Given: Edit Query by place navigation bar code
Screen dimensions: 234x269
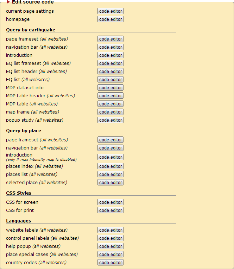Looking at the screenshot, I should (x=110, y=148).
